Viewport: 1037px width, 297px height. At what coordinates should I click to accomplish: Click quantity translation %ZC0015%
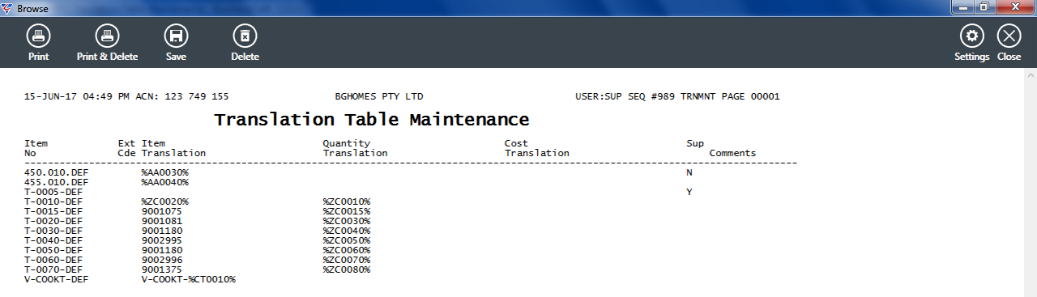tap(347, 211)
